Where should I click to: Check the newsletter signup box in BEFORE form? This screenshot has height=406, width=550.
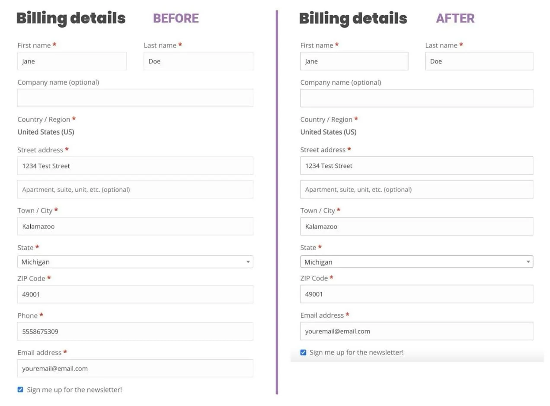[20, 389]
